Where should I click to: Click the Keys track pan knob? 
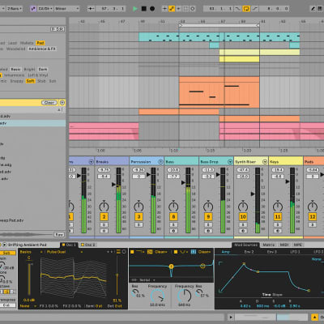click(x=278, y=207)
